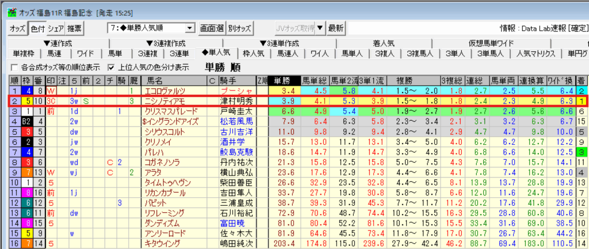Expand the JVオッズ取得 arrow menu
The image size is (589, 249).
[x=320, y=28]
